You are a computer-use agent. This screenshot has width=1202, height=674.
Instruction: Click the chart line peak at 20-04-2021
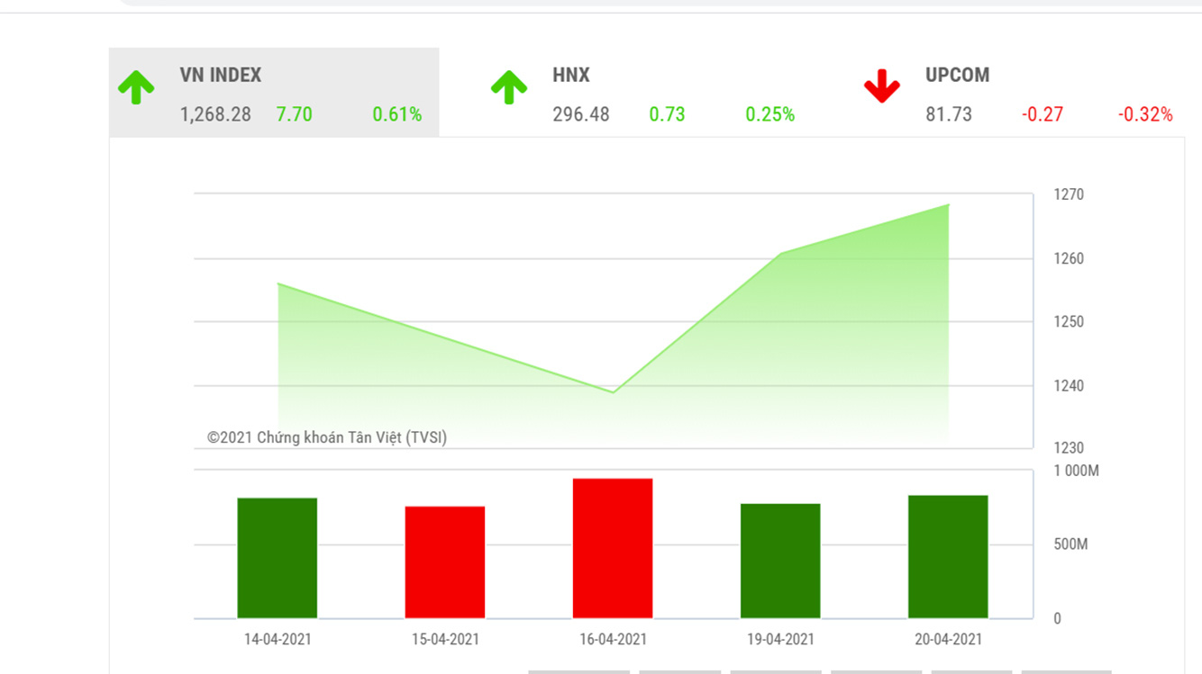click(948, 205)
